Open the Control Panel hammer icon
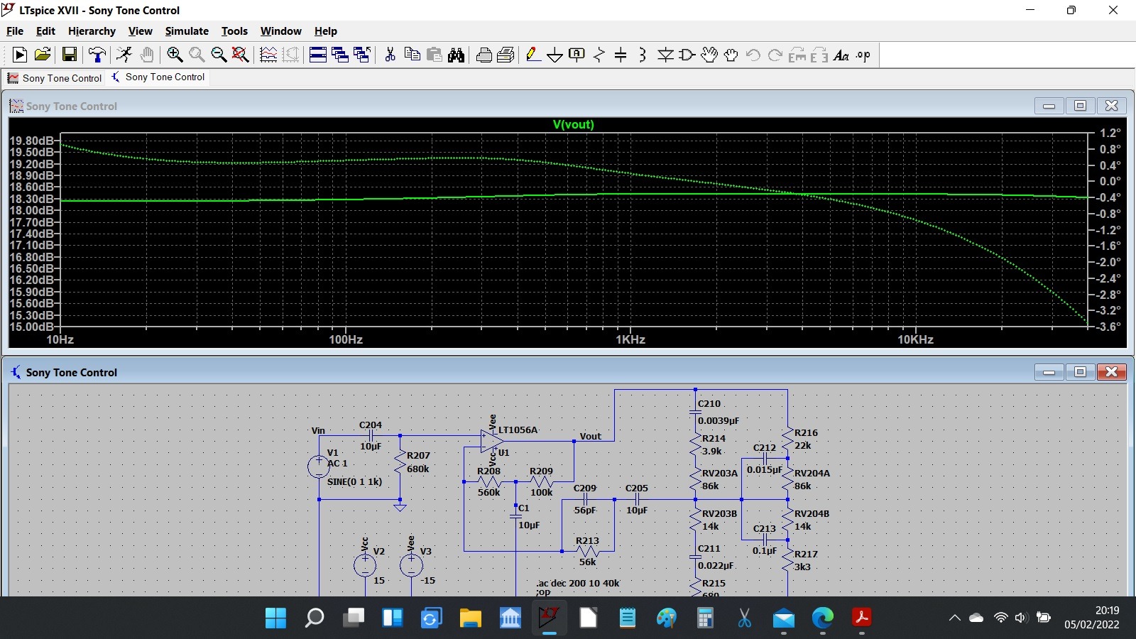This screenshot has width=1136, height=639. 97,55
